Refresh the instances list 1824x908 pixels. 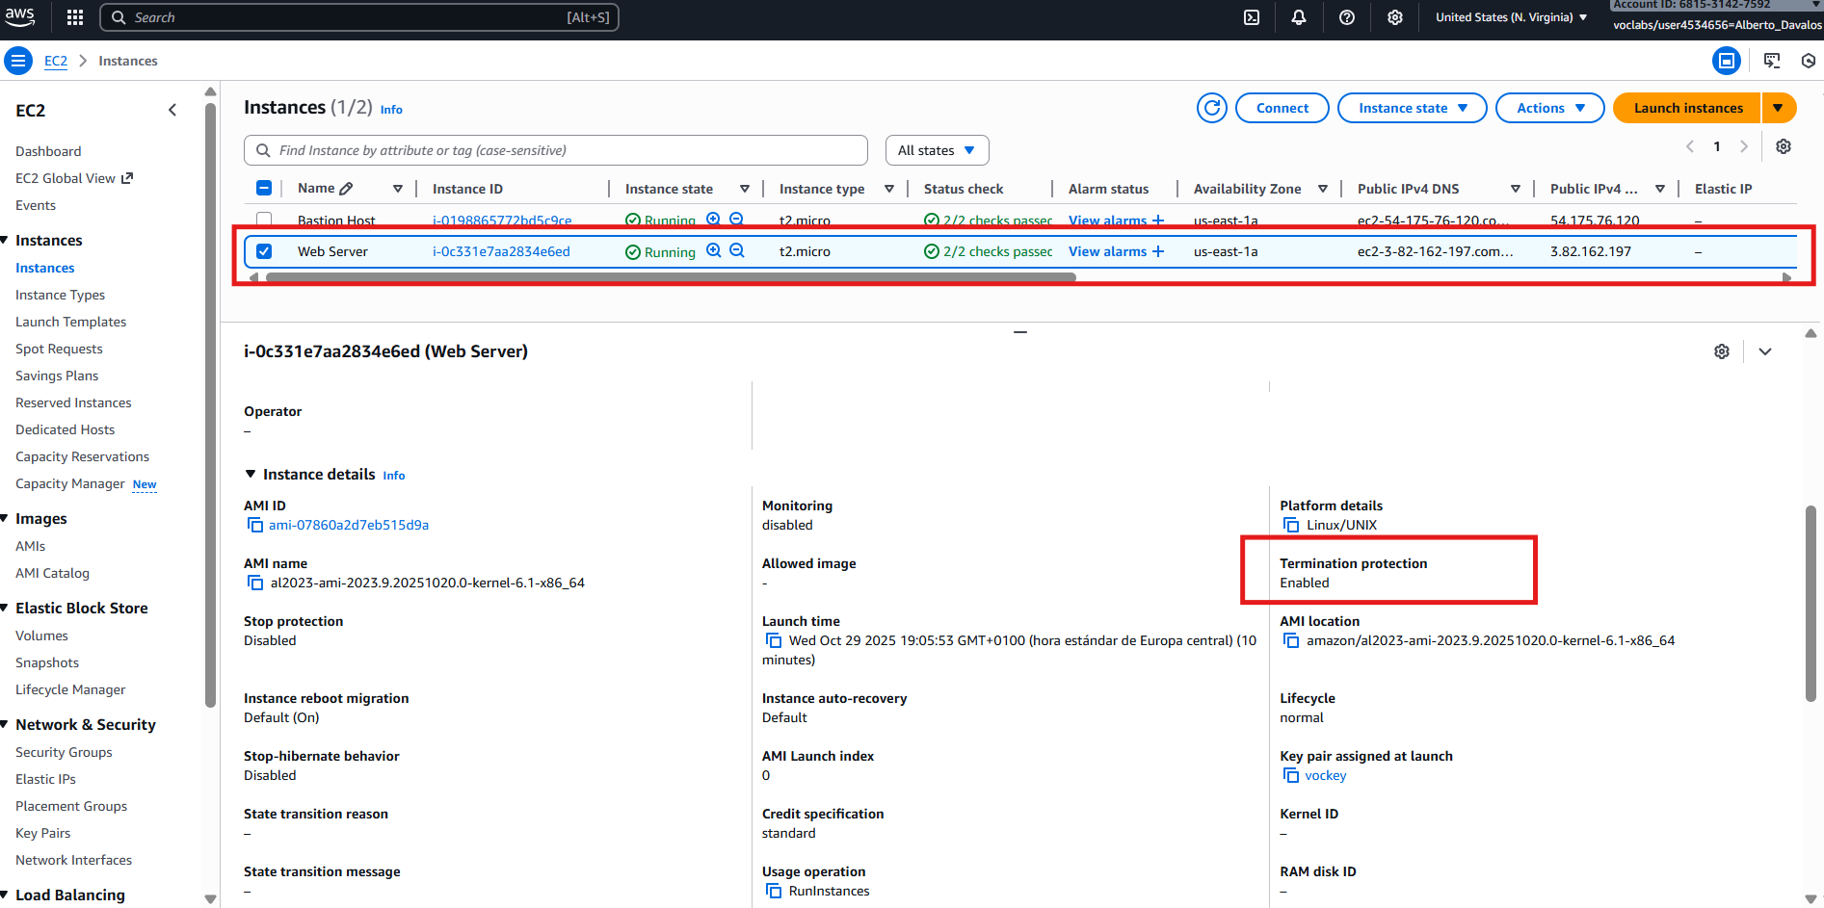pyautogui.click(x=1211, y=108)
